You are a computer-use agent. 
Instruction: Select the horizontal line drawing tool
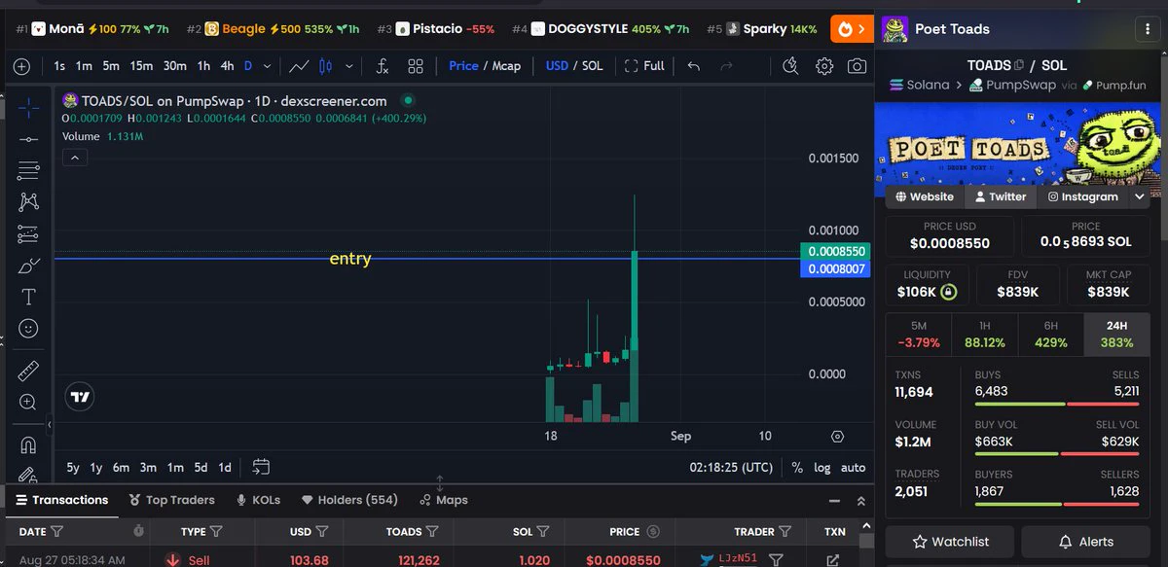[x=28, y=140]
